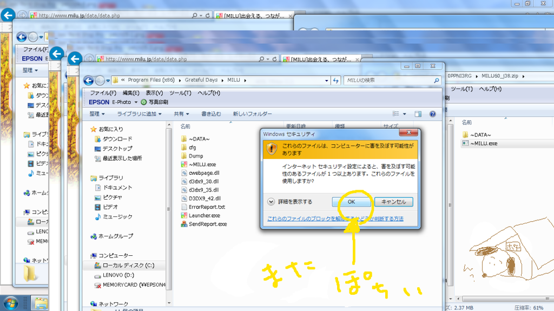Click 新しいフォルダー toolbar button
Screen dimensions: 554x311
[x=252, y=114]
